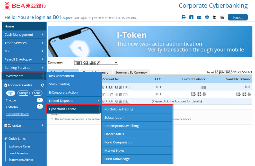Go to Home in sidebar
The image size is (255, 166).
[24, 26]
